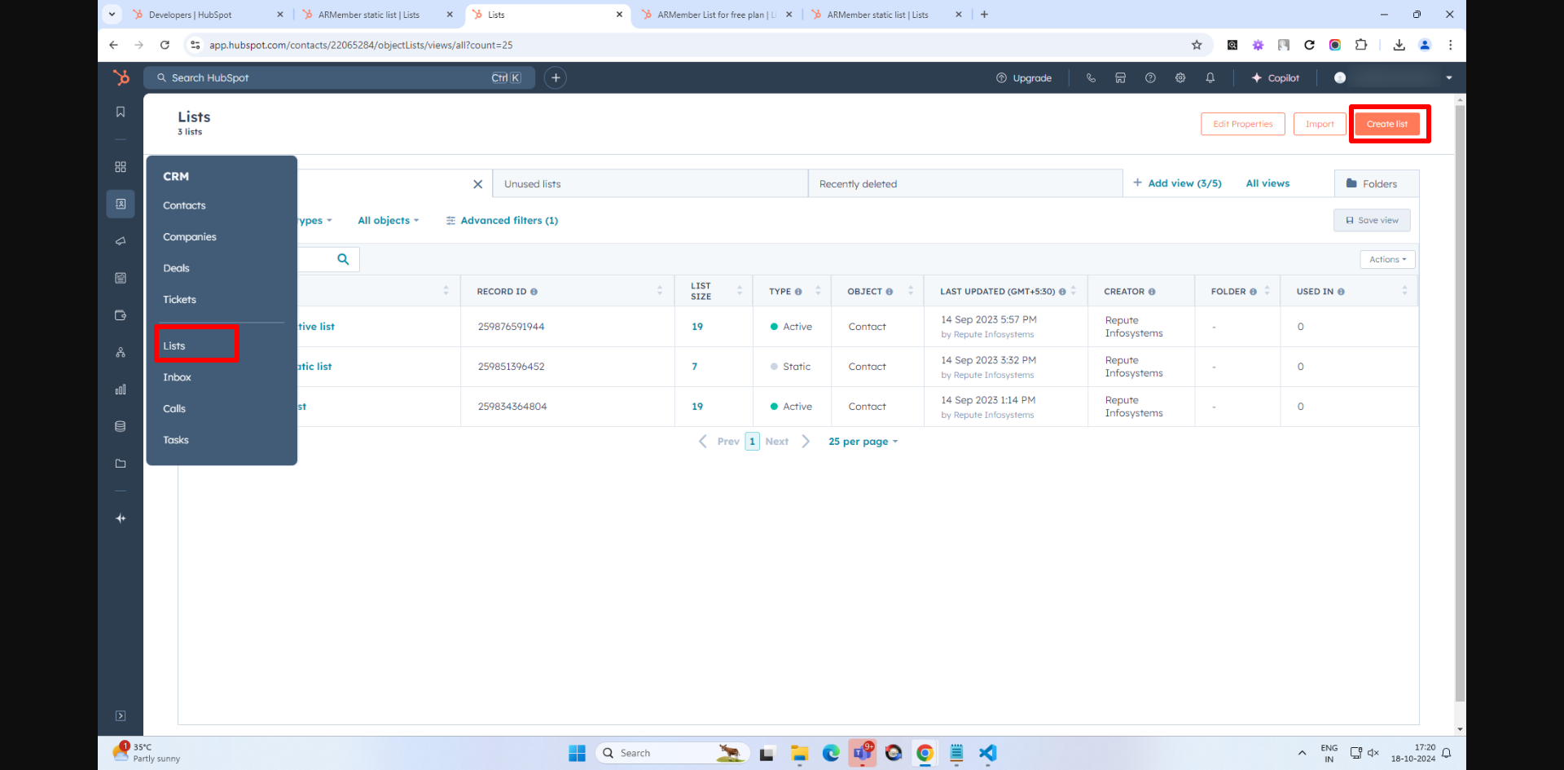
Task: Sort by the RECORD ID column arrows
Action: [x=660, y=291]
